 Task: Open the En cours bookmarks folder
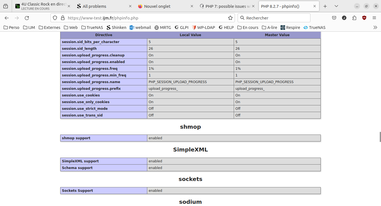tap(248, 28)
